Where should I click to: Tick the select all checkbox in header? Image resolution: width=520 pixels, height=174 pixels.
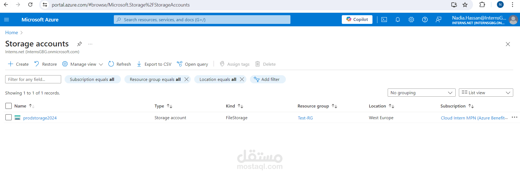tap(9, 106)
